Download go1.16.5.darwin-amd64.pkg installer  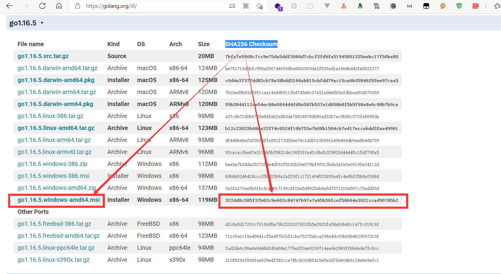pos(56,80)
